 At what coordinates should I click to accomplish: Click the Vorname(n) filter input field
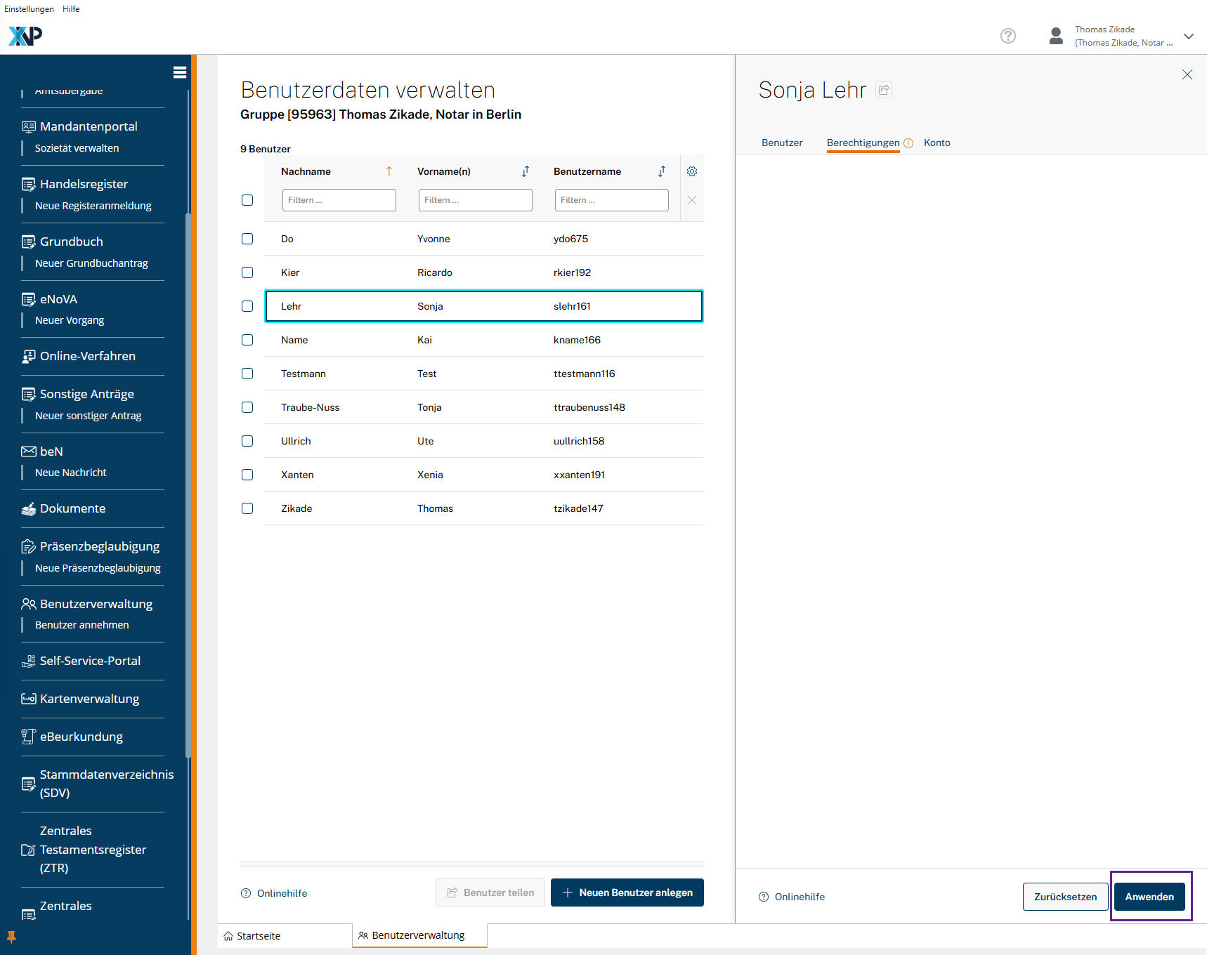coord(475,200)
